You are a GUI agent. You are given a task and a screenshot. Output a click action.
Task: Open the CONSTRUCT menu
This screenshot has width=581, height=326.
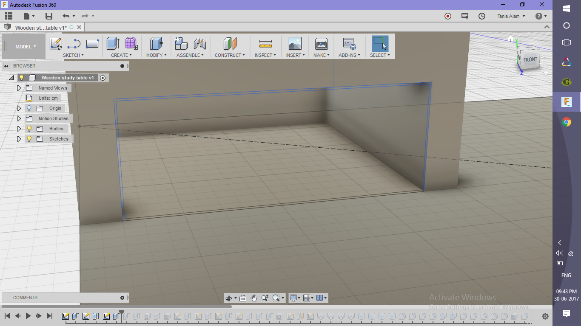pos(230,55)
